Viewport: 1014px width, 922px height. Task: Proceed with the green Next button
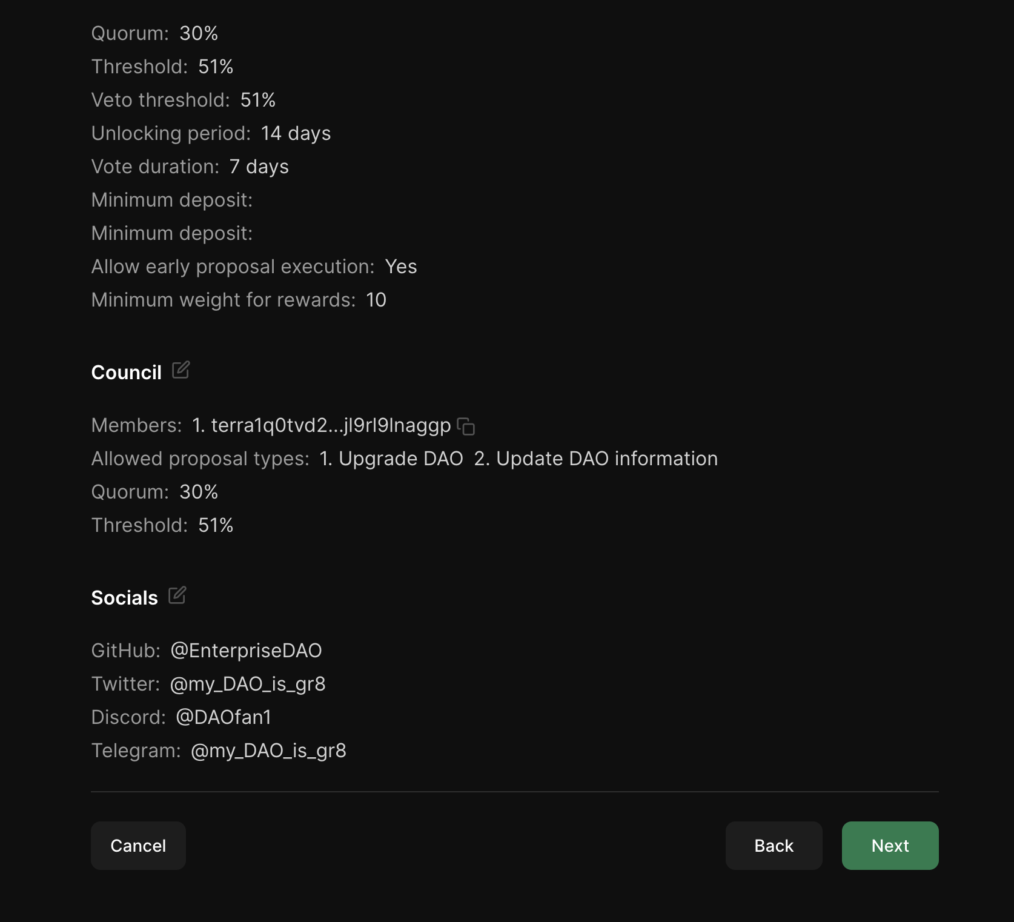click(x=890, y=846)
